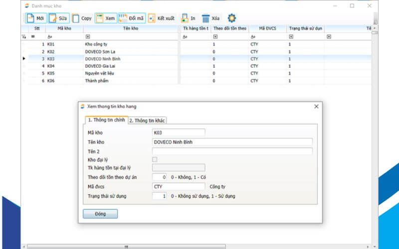Toggle the Kho đại lý checkbox
Image resolution: width=399 pixels, height=249 pixels.
pyautogui.click(x=155, y=159)
